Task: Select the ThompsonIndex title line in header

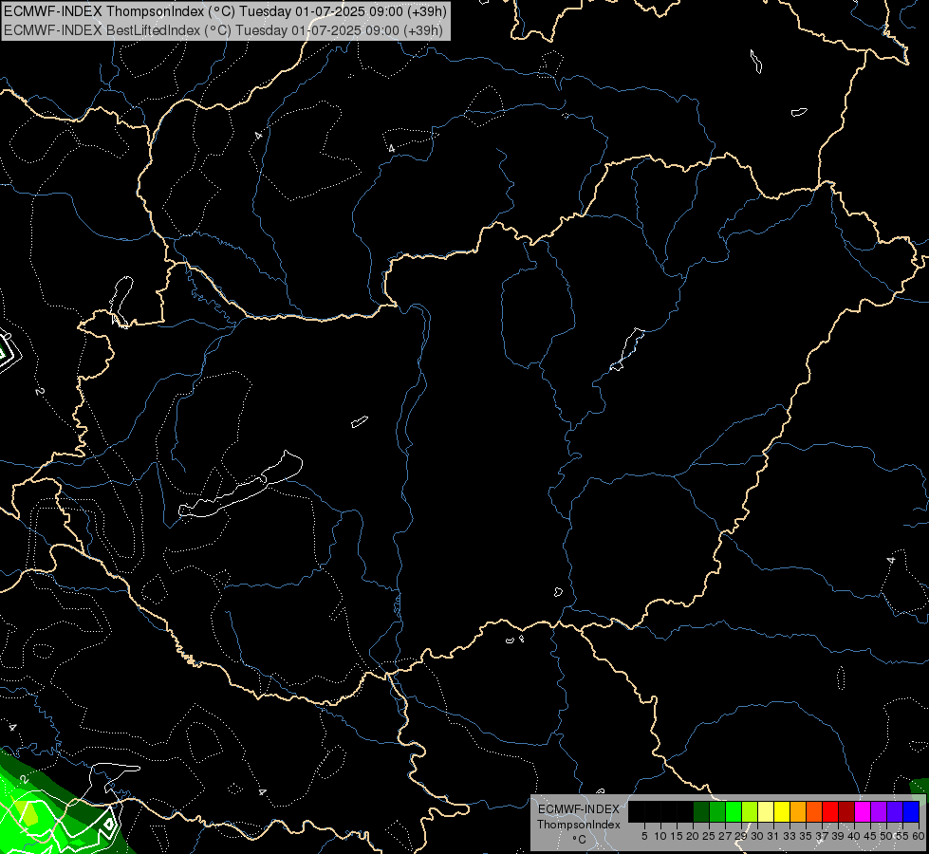Action: coord(225,11)
